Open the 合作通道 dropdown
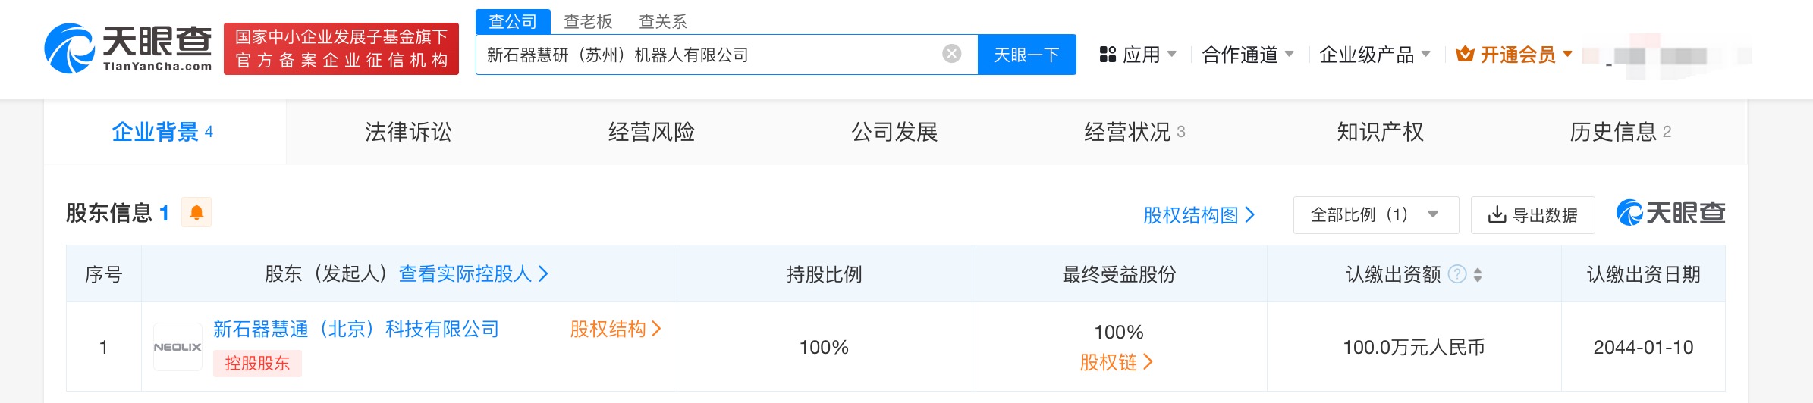This screenshot has width=1813, height=403. click(1248, 55)
